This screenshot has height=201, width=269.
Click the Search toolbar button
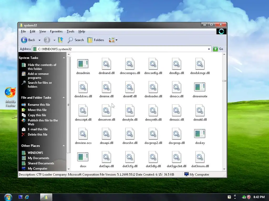click(x=76, y=40)
